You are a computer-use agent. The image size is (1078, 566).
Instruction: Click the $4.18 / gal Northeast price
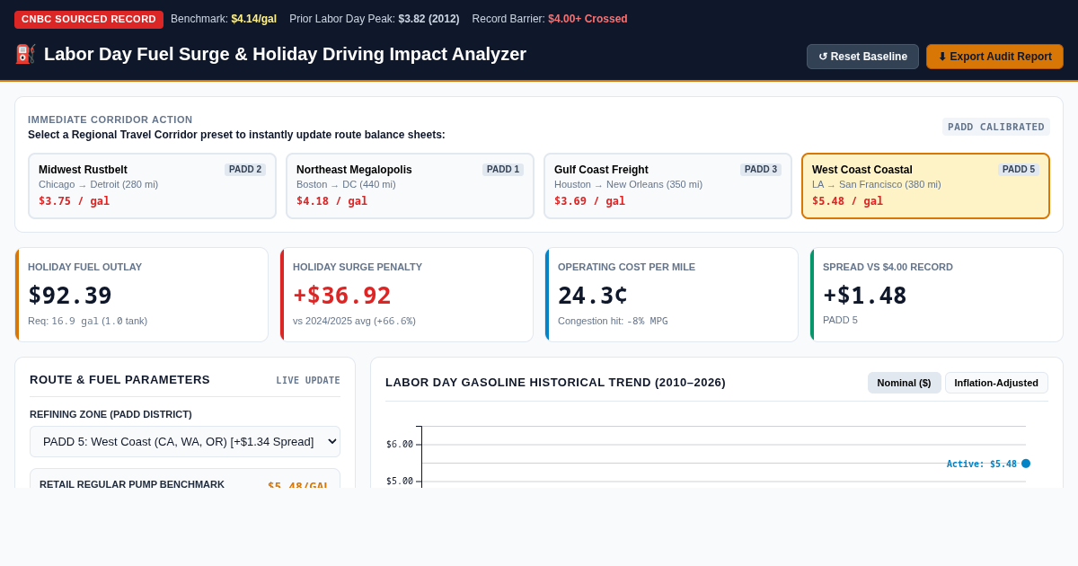tap(331, 201)
